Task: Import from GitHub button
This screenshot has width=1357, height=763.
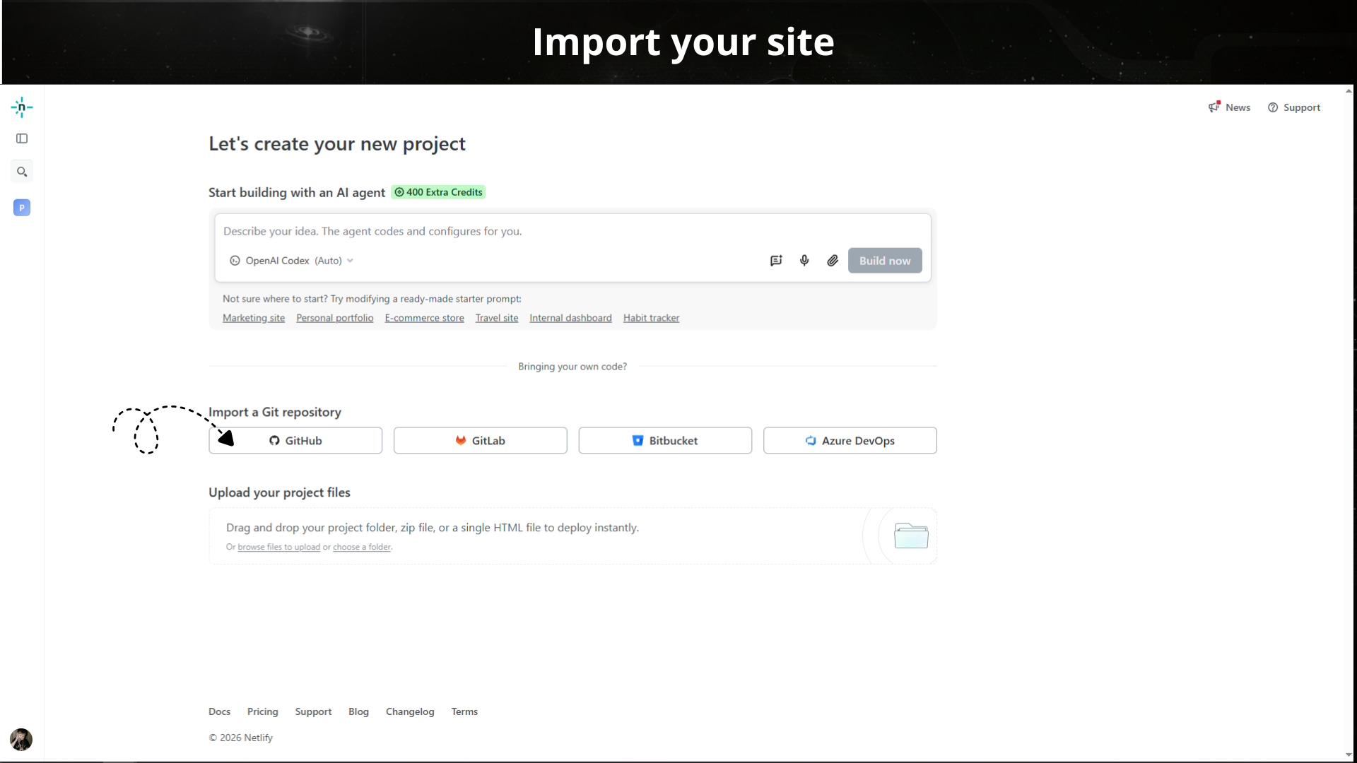Action: click(x=295, y=440)
